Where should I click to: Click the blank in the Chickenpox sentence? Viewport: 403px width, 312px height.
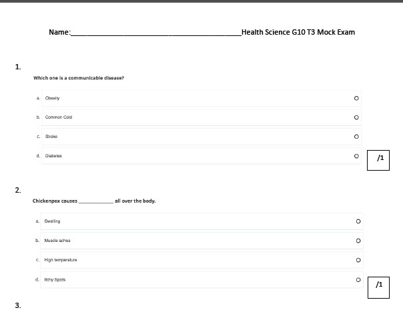96,201
